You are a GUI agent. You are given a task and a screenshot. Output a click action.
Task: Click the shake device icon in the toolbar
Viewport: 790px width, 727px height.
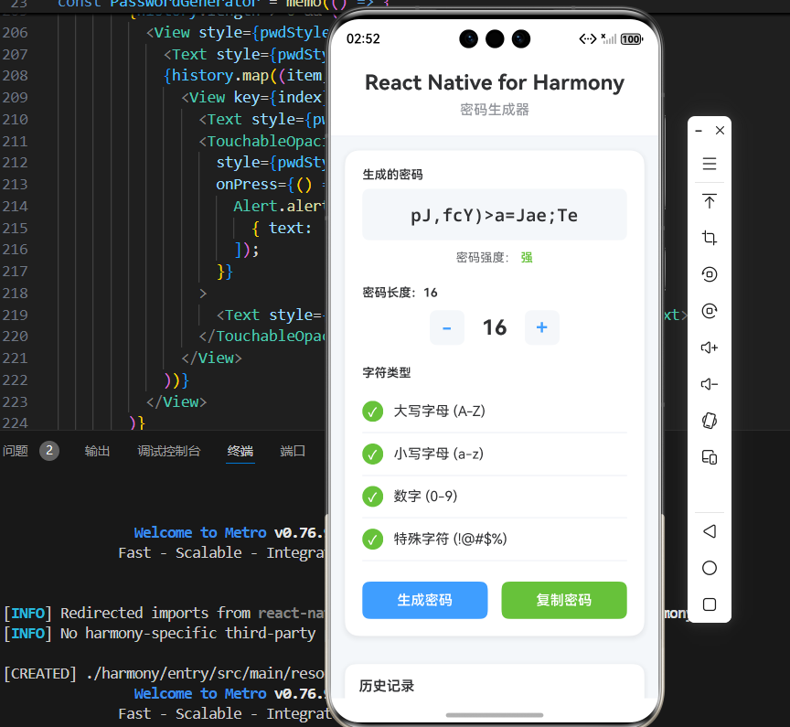point(710,421)
